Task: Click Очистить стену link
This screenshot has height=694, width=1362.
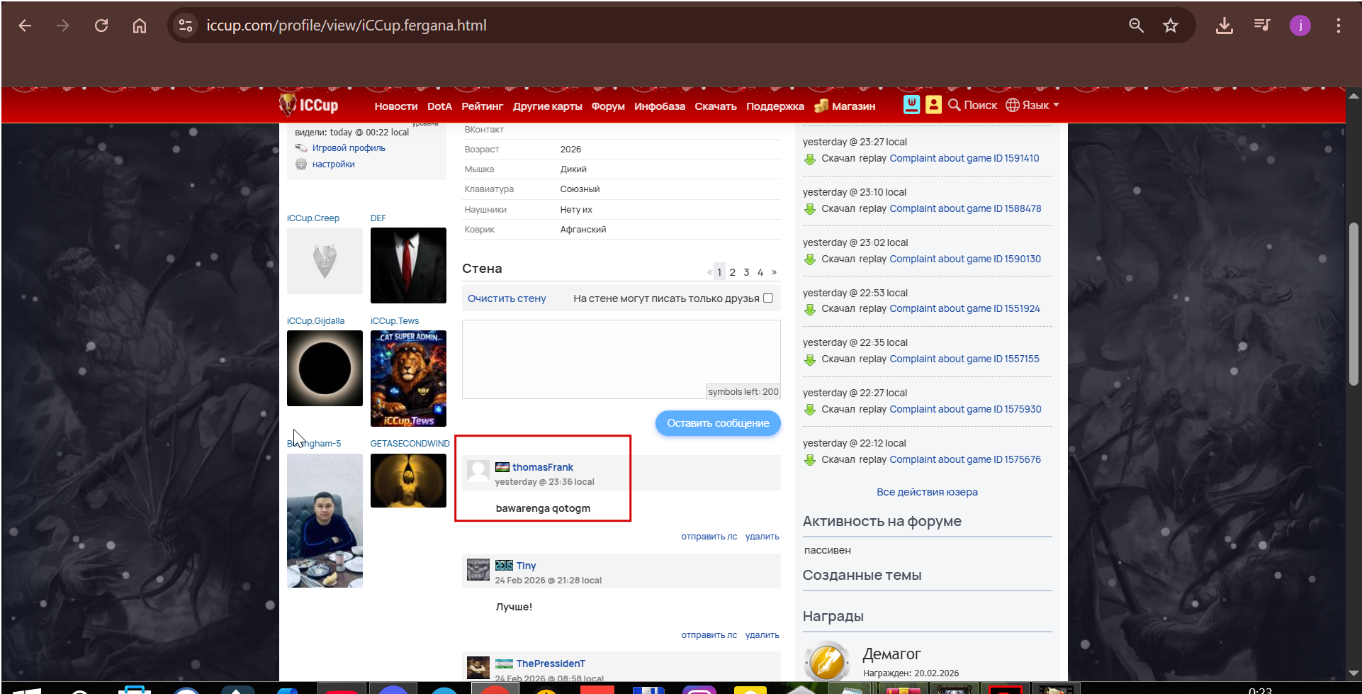Action: click(507, 298)
